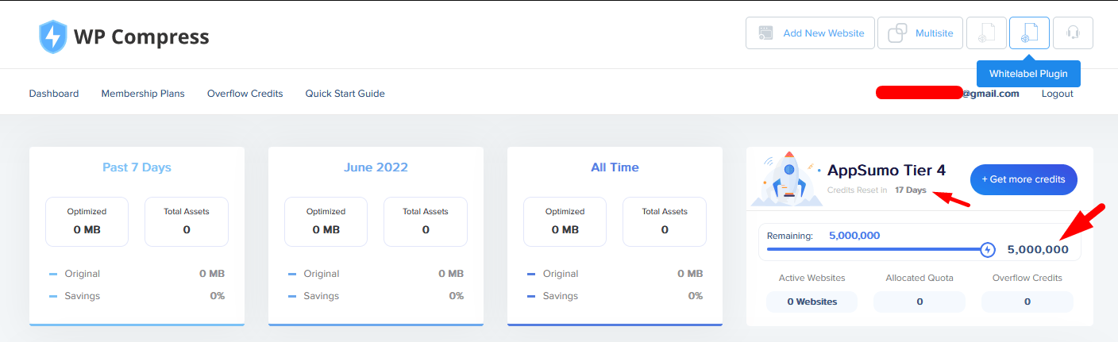This screenshot has width=1118, height=342.
Task: Go to the Dashboard menu item
Action: [x=54, y=94]
